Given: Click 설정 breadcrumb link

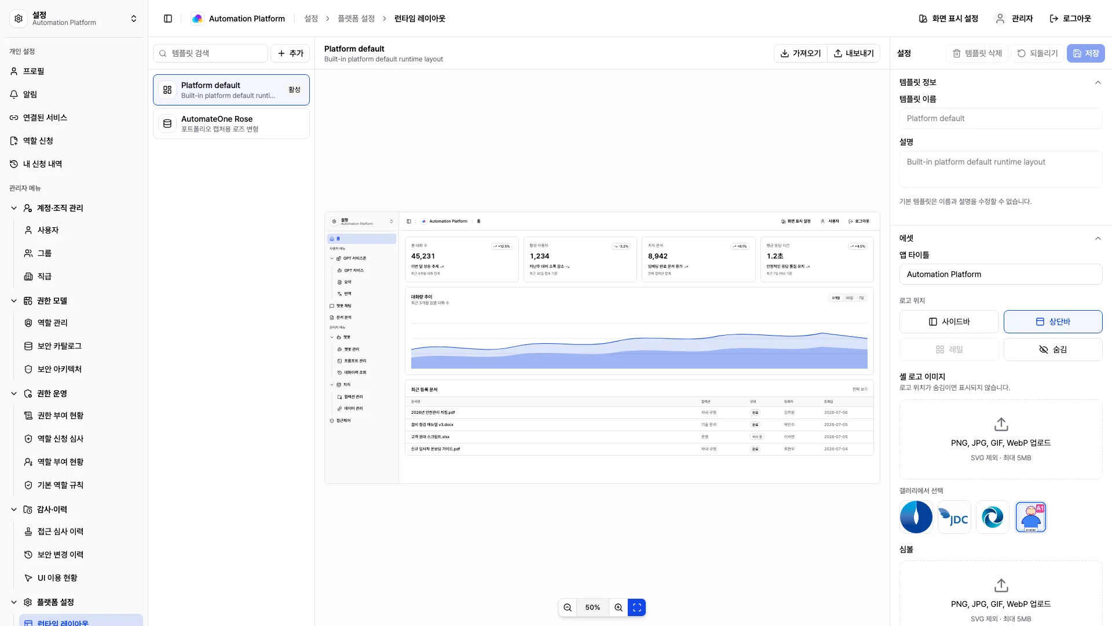Looking at the screenshot, I should pos(311,19).
